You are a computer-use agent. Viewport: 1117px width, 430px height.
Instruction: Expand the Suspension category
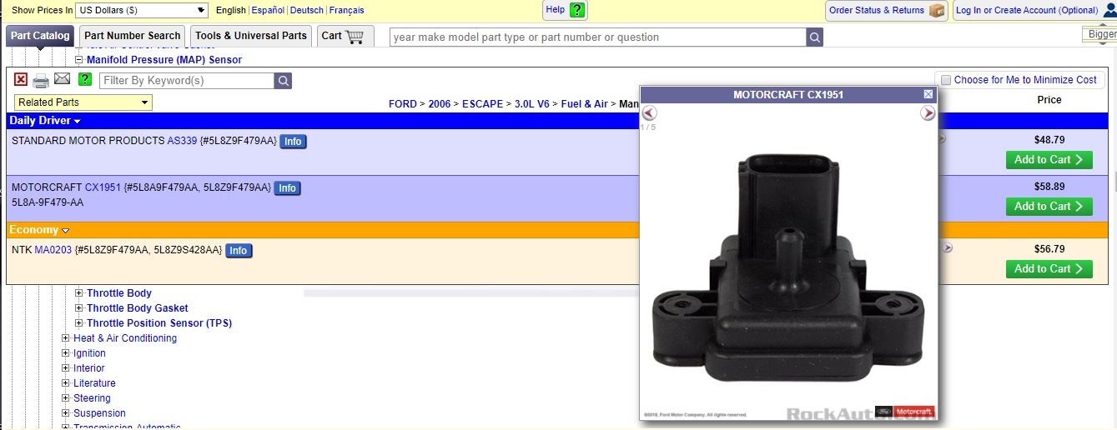pos(66,413)
